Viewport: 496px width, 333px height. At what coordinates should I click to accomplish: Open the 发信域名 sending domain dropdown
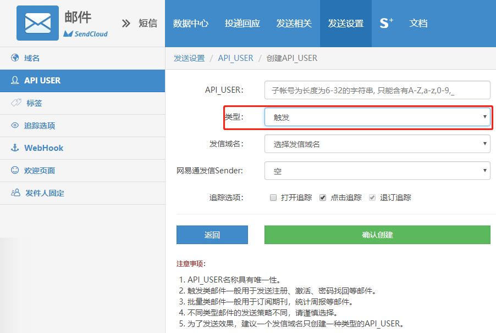point(377,144)
